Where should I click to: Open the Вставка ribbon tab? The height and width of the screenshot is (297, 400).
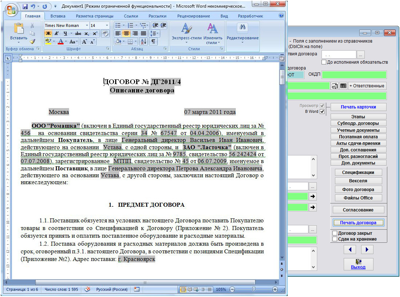[x=58, y=16]
